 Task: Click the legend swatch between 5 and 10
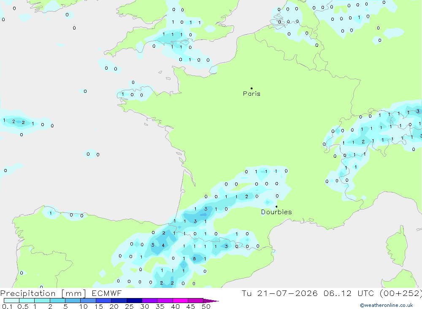click(73, 301)
